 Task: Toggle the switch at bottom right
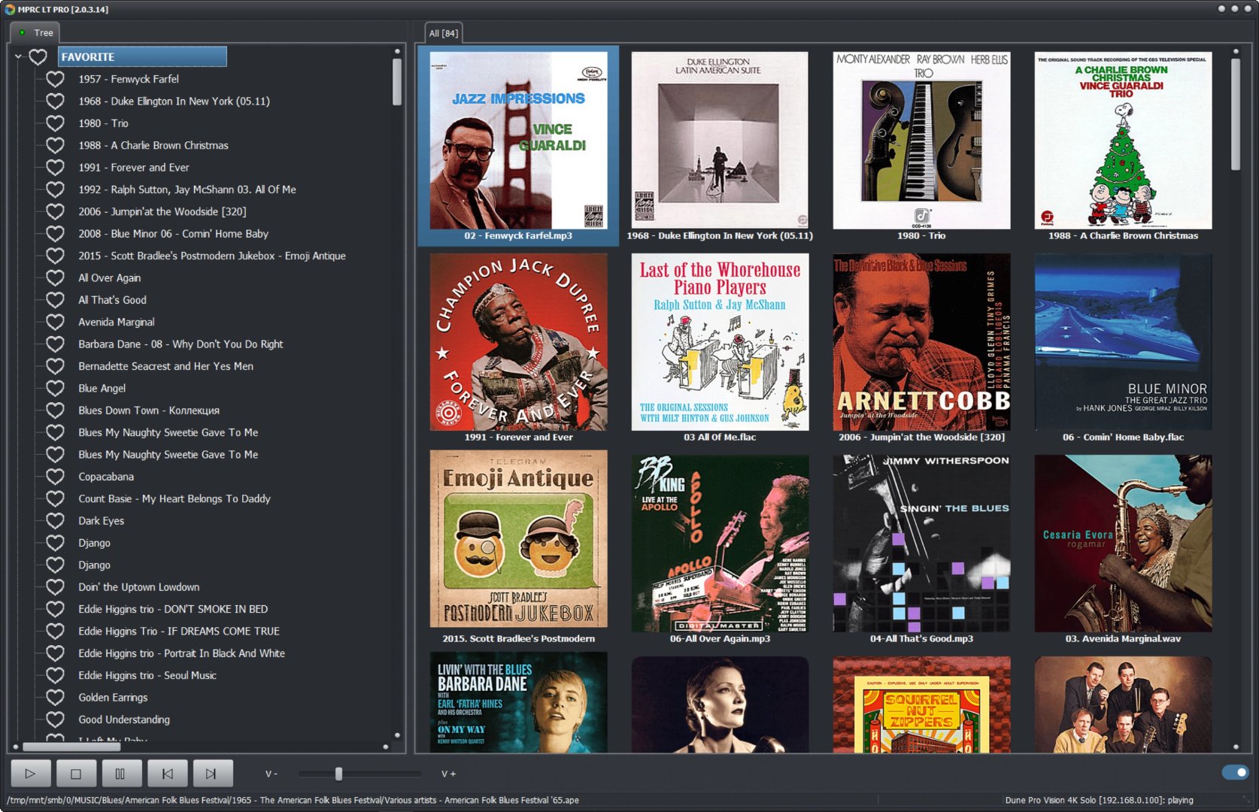1235,772
